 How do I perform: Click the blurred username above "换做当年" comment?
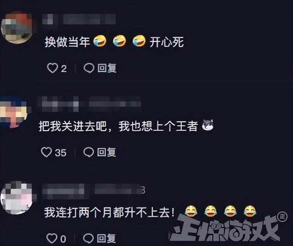(79, 19)
